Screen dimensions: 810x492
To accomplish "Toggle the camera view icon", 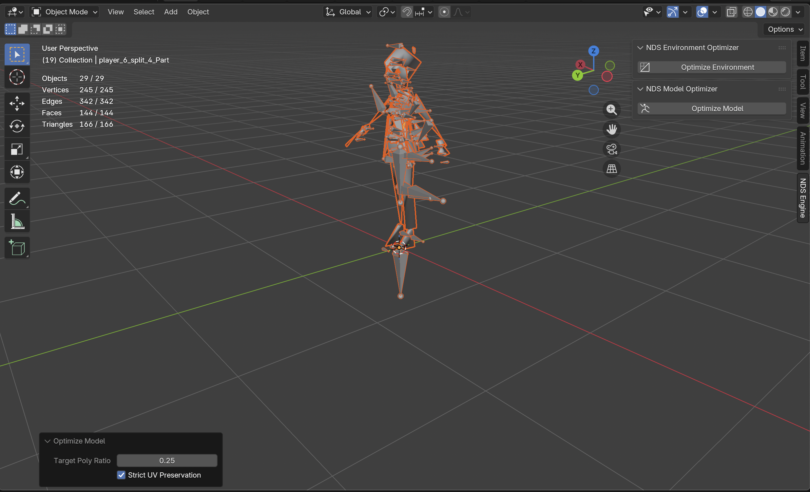I will (x=611, y=149).
